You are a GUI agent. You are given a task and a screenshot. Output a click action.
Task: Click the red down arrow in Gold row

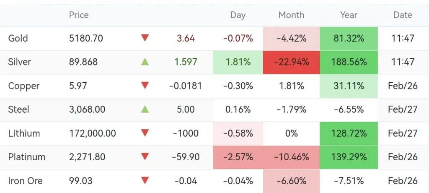pyautogui.click(x=145, y=38)
